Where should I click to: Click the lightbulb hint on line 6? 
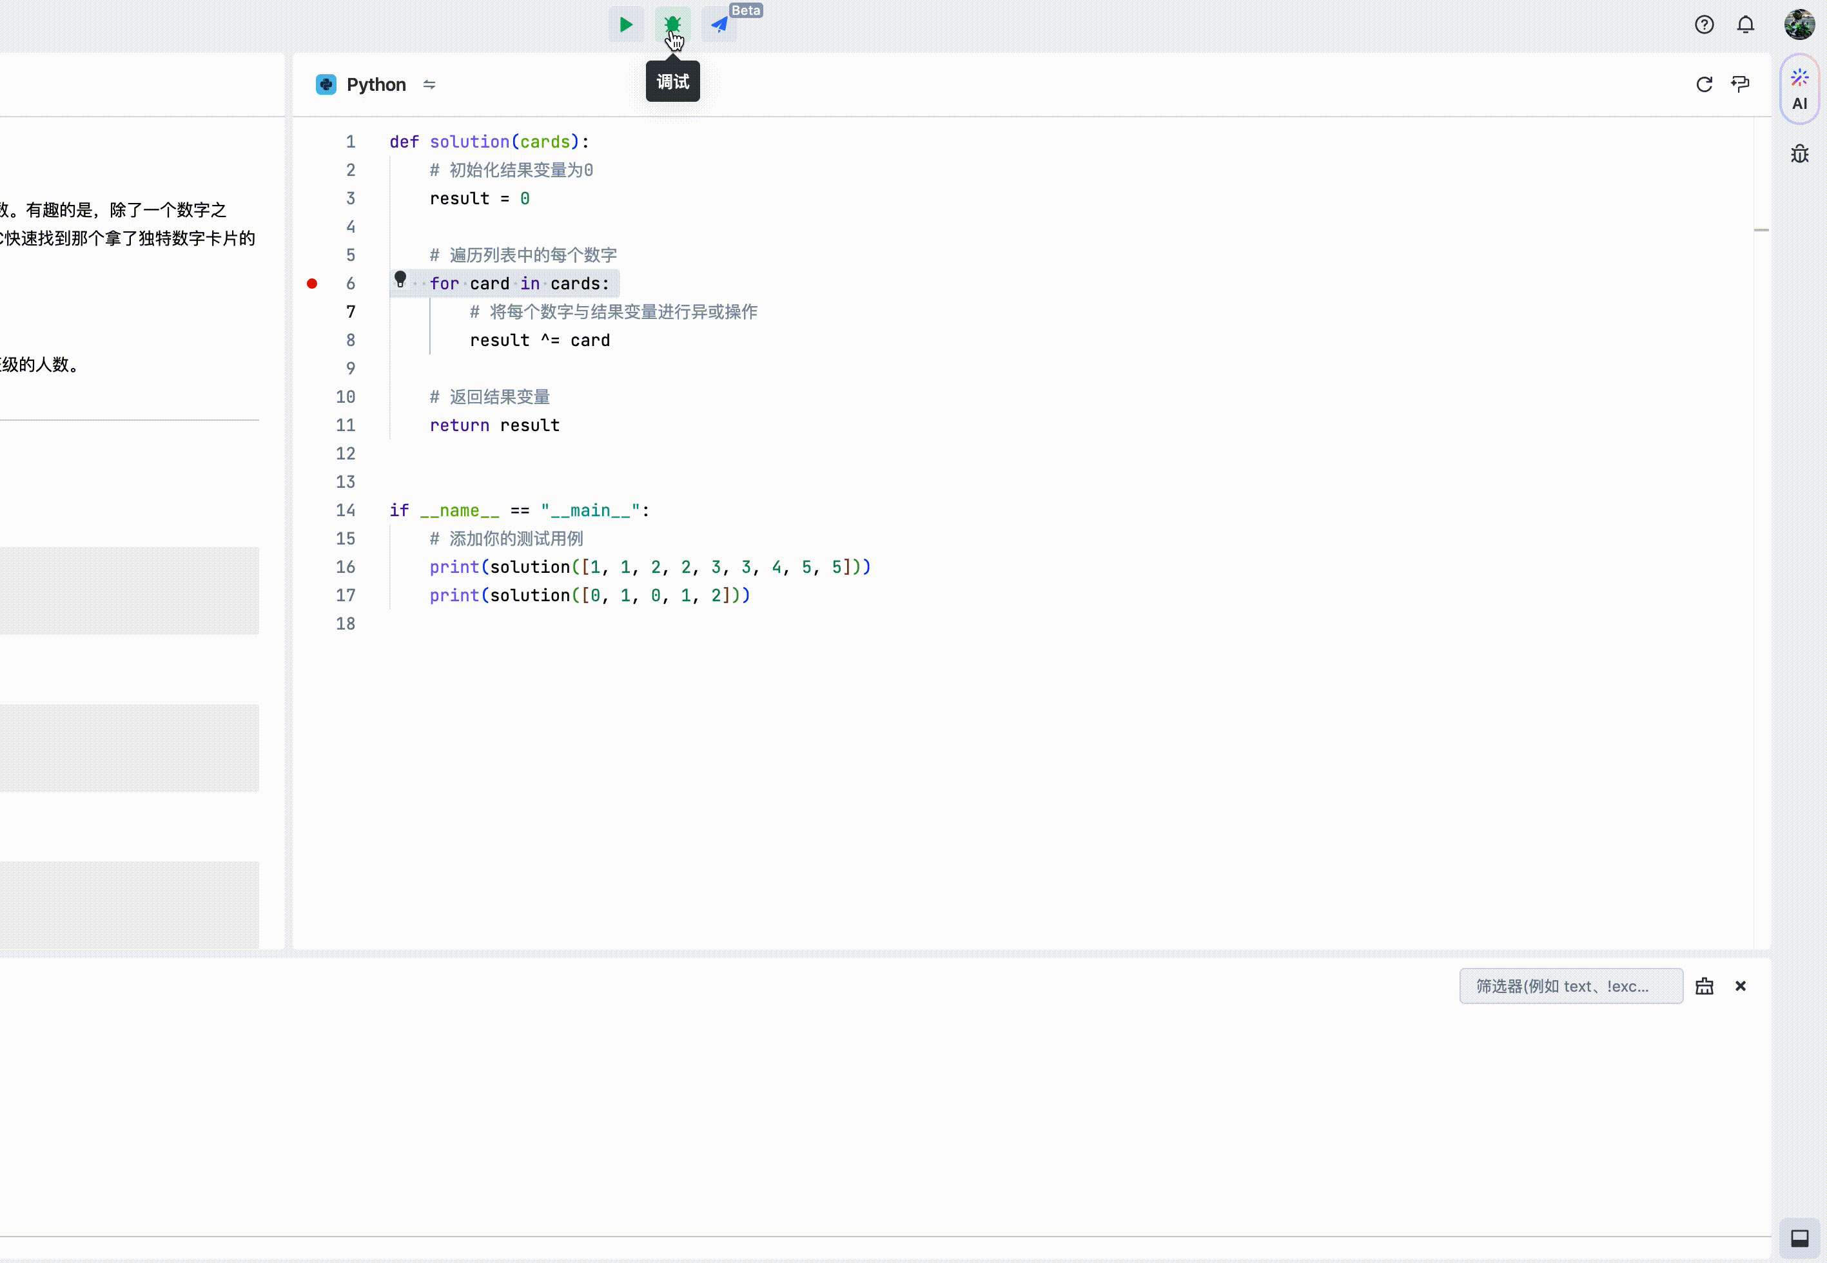(x=400, y=280)
